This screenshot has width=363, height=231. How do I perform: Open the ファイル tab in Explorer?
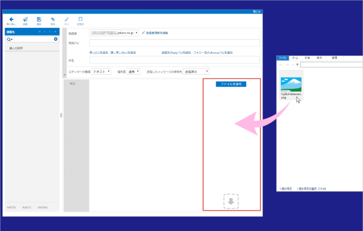[x=282, y=58]
